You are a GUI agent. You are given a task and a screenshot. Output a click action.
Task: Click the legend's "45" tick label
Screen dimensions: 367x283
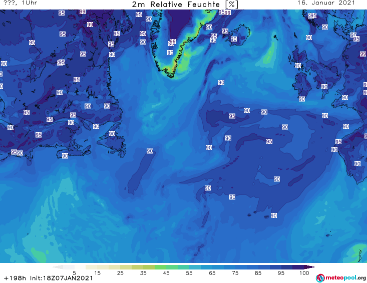tap(166, 273)
